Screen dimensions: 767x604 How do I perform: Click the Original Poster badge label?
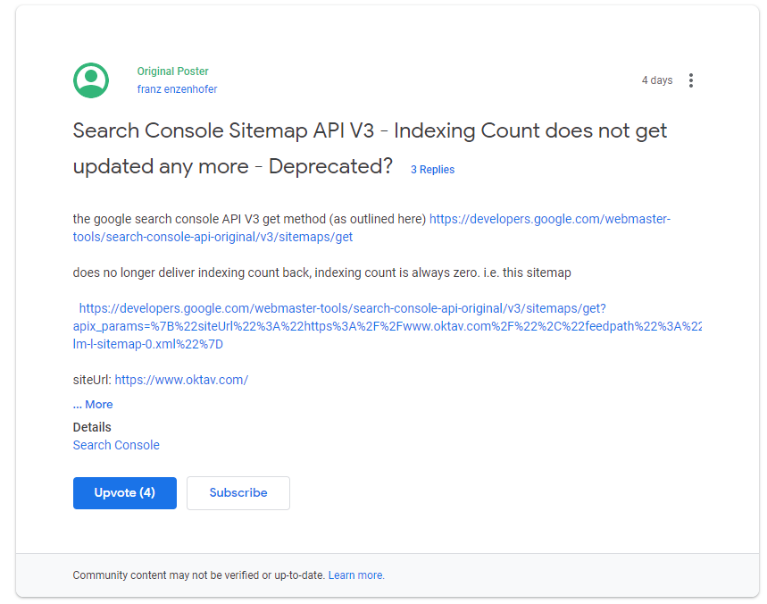172,71
